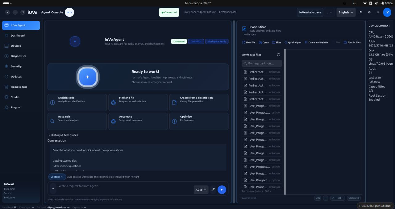This screenshot has width=395, height=209.
Task: Select the Create from a description card
Action: [199, 102]
